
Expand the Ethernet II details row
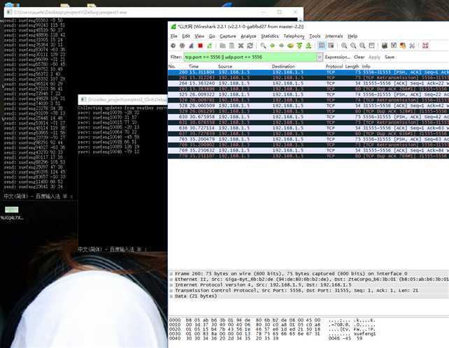171,280
